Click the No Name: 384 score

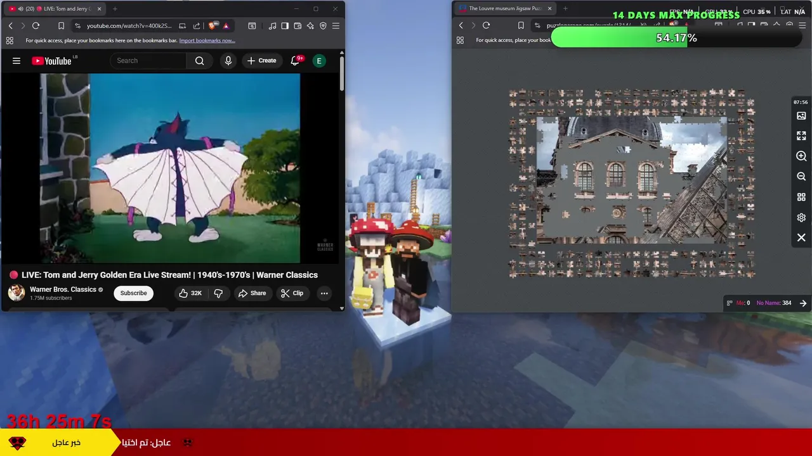click(774, 303)
